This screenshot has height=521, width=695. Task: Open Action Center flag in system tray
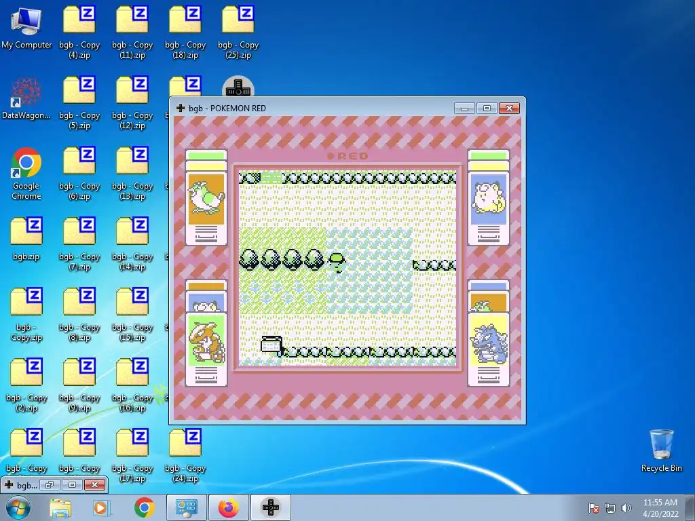point(594,508)
